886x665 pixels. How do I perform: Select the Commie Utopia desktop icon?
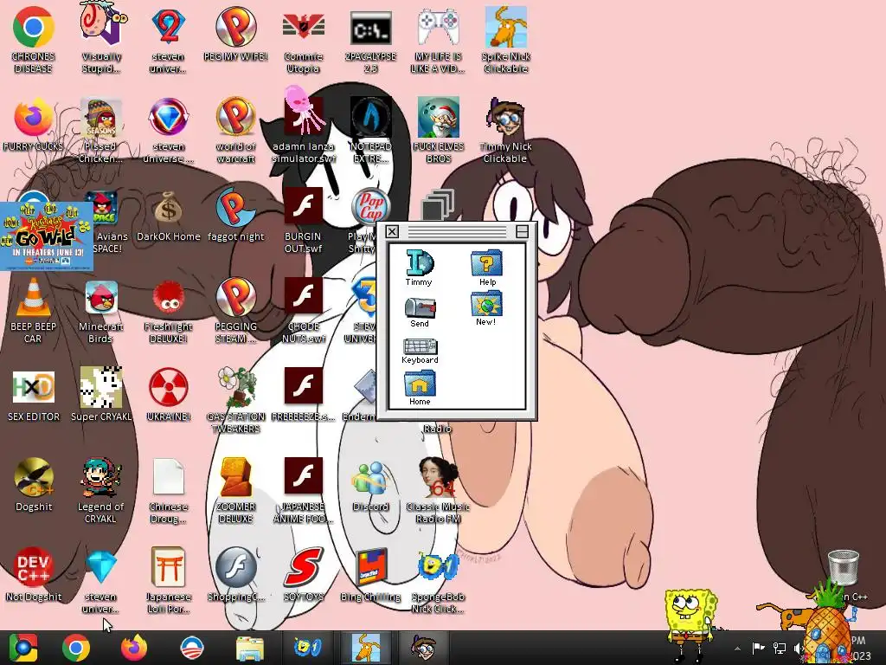303,40
